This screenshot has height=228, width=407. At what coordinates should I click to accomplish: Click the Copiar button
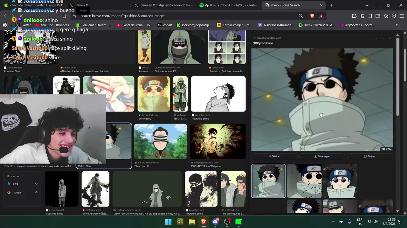point(370,156)
